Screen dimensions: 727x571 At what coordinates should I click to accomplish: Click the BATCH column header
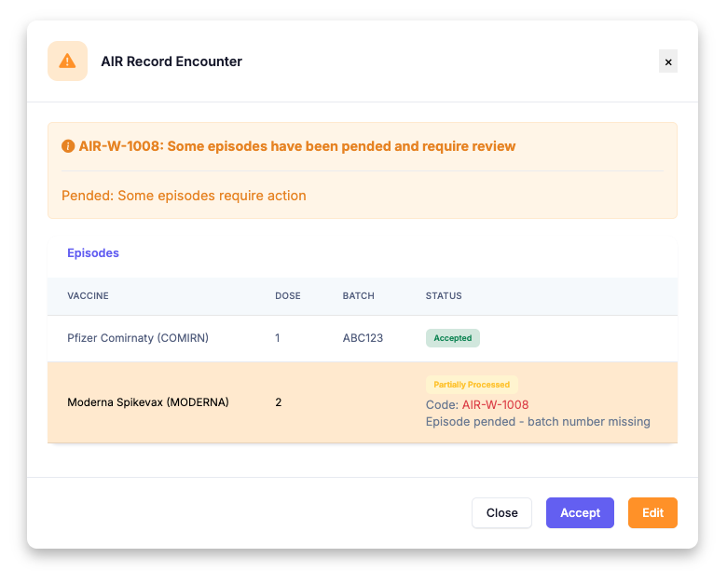(x=359, y=295)
